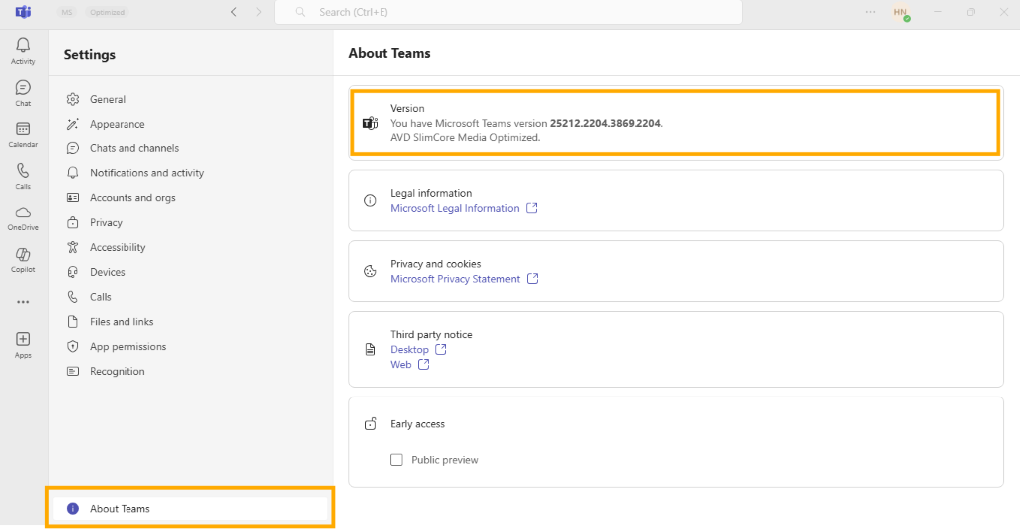Click the AVD SlimCore Media Optimized text
The image size is (1020, 529).
tap(465, 137)
